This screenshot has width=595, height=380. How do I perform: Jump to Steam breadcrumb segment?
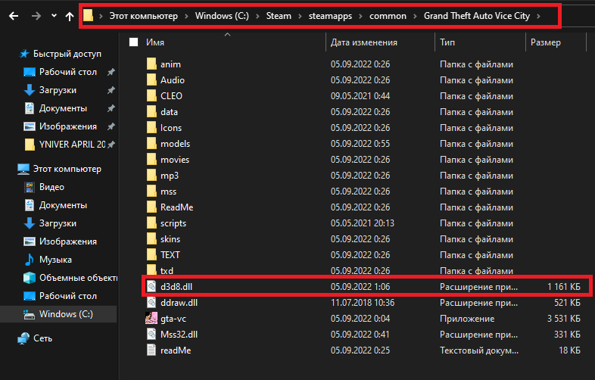(279, 16)
